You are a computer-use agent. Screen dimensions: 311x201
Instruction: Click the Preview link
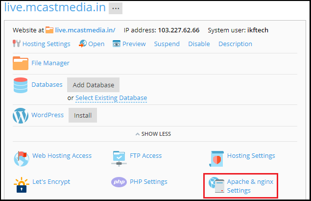tap(134, 44)
